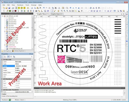Open the Help menu

point(40,5)
